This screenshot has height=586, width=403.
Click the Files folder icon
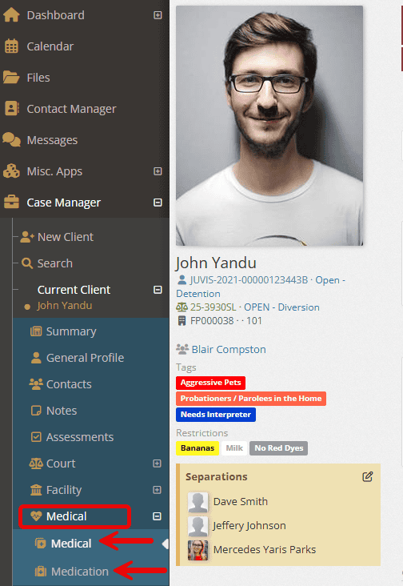coord(11,78)
